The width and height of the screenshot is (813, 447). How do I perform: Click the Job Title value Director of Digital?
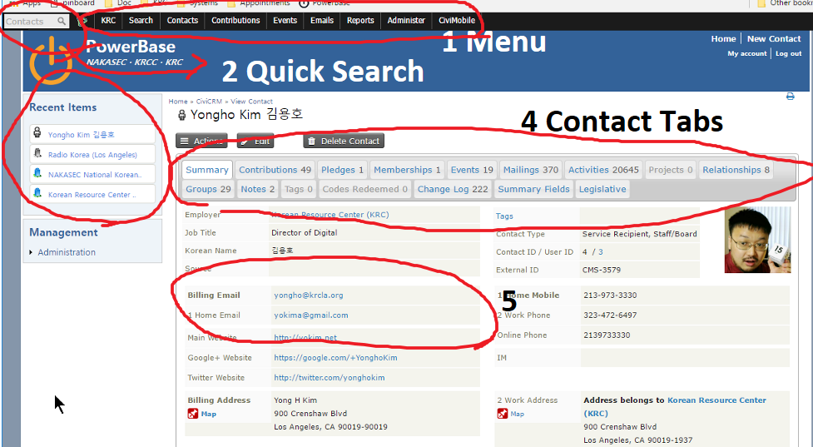click(304, 233)
